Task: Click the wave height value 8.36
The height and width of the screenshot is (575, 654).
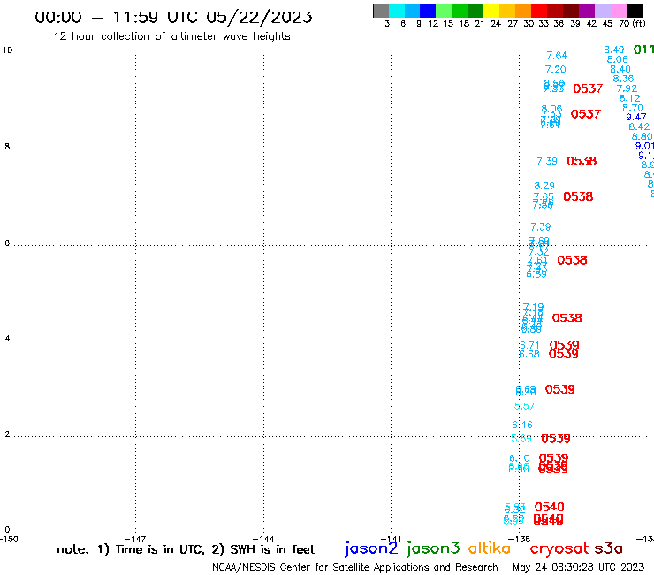Action: coord(623,79)
